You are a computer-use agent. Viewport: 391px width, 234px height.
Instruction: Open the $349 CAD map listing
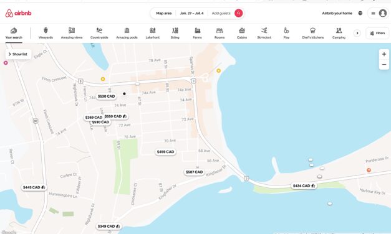pos(109,227)
